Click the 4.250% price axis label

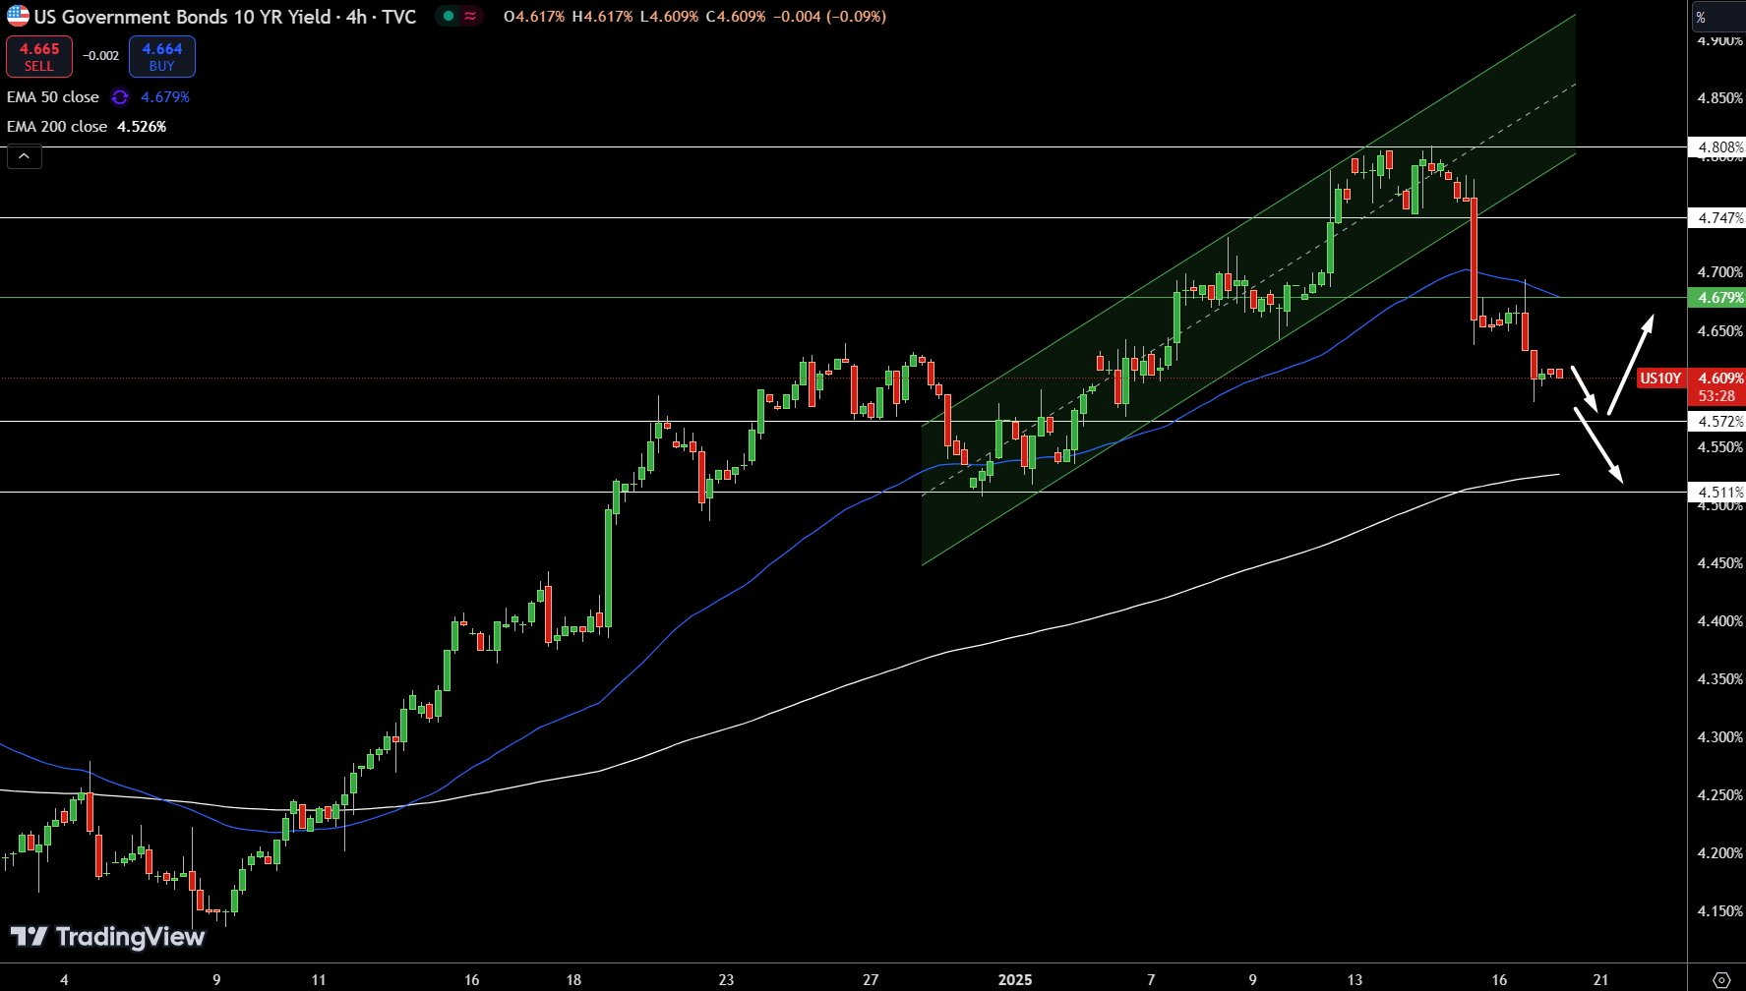(1719, 795)
